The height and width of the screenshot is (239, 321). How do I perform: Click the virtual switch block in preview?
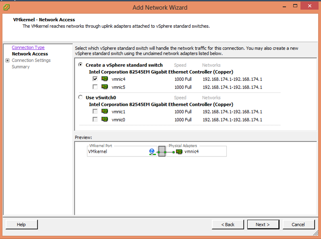(x=162, y=151)
